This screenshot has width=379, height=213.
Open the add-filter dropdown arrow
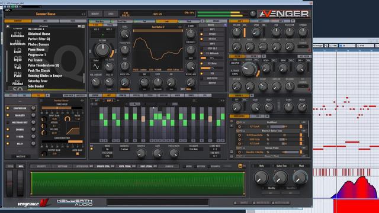(264, 56)
